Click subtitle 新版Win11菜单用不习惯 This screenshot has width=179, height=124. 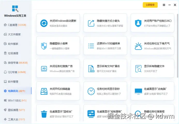point(109,48)
